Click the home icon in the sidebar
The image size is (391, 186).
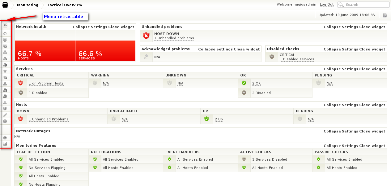coord(5,33)
